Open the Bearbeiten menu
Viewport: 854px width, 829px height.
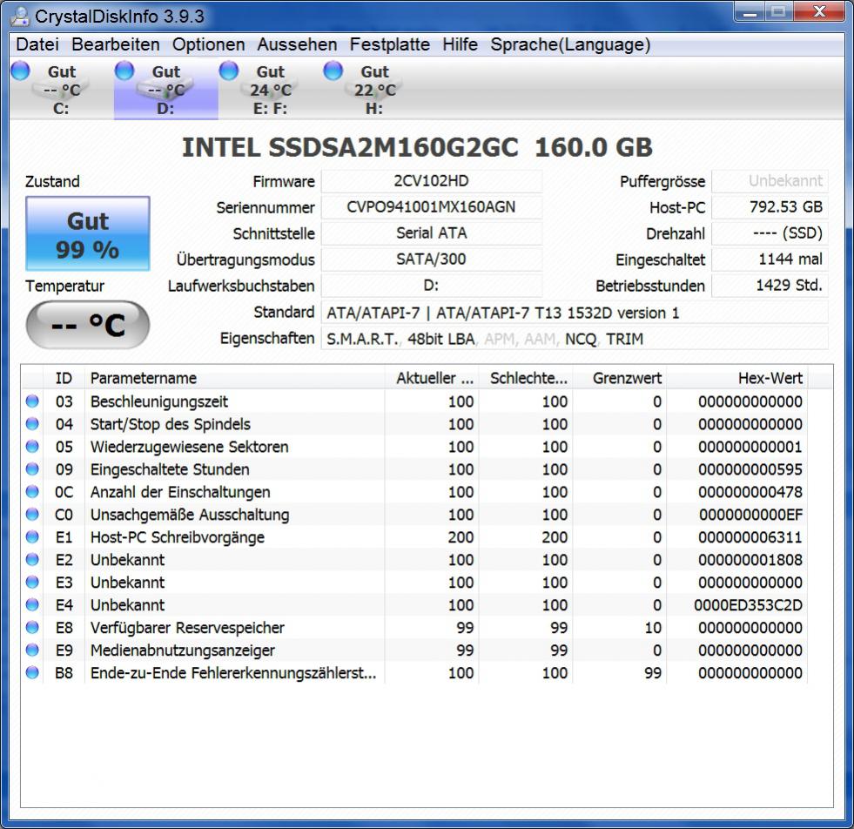[x=116, y=44]
